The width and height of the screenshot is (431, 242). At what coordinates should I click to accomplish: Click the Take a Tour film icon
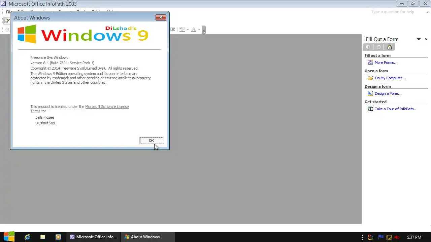pyautogui.click(x=370, y=109)
